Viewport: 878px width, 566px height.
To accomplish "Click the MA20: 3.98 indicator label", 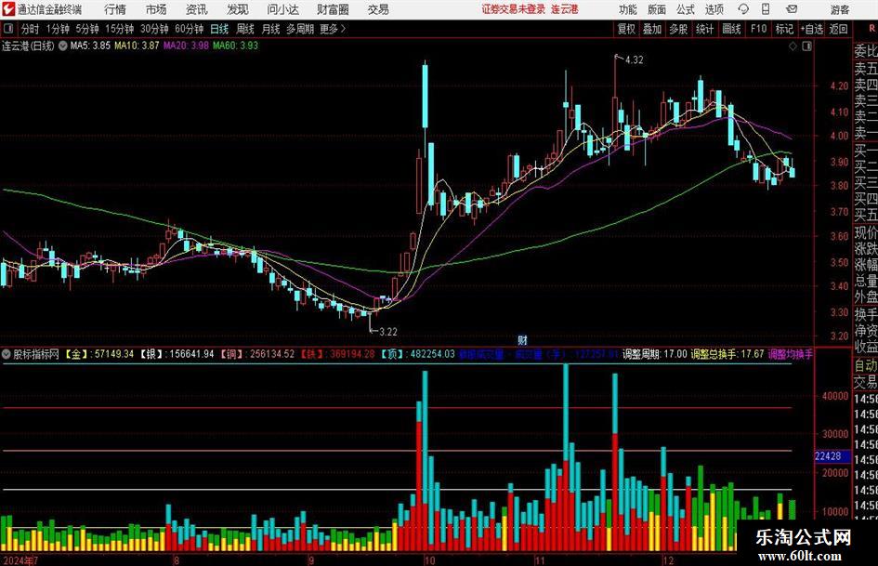I will click(x=186, y=46).
